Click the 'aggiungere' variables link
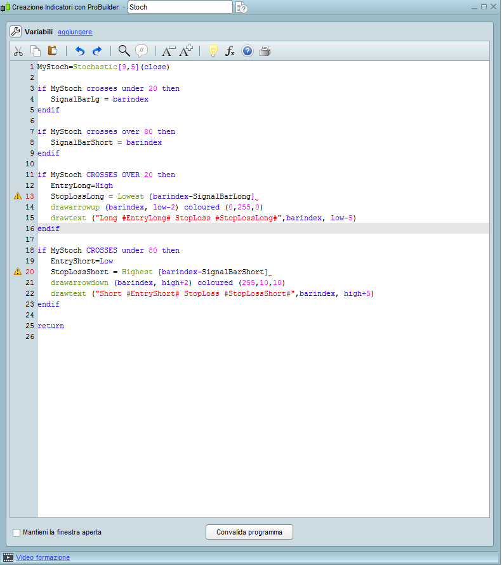The width and height of the screenshot is (502, 565). (75, 32)
